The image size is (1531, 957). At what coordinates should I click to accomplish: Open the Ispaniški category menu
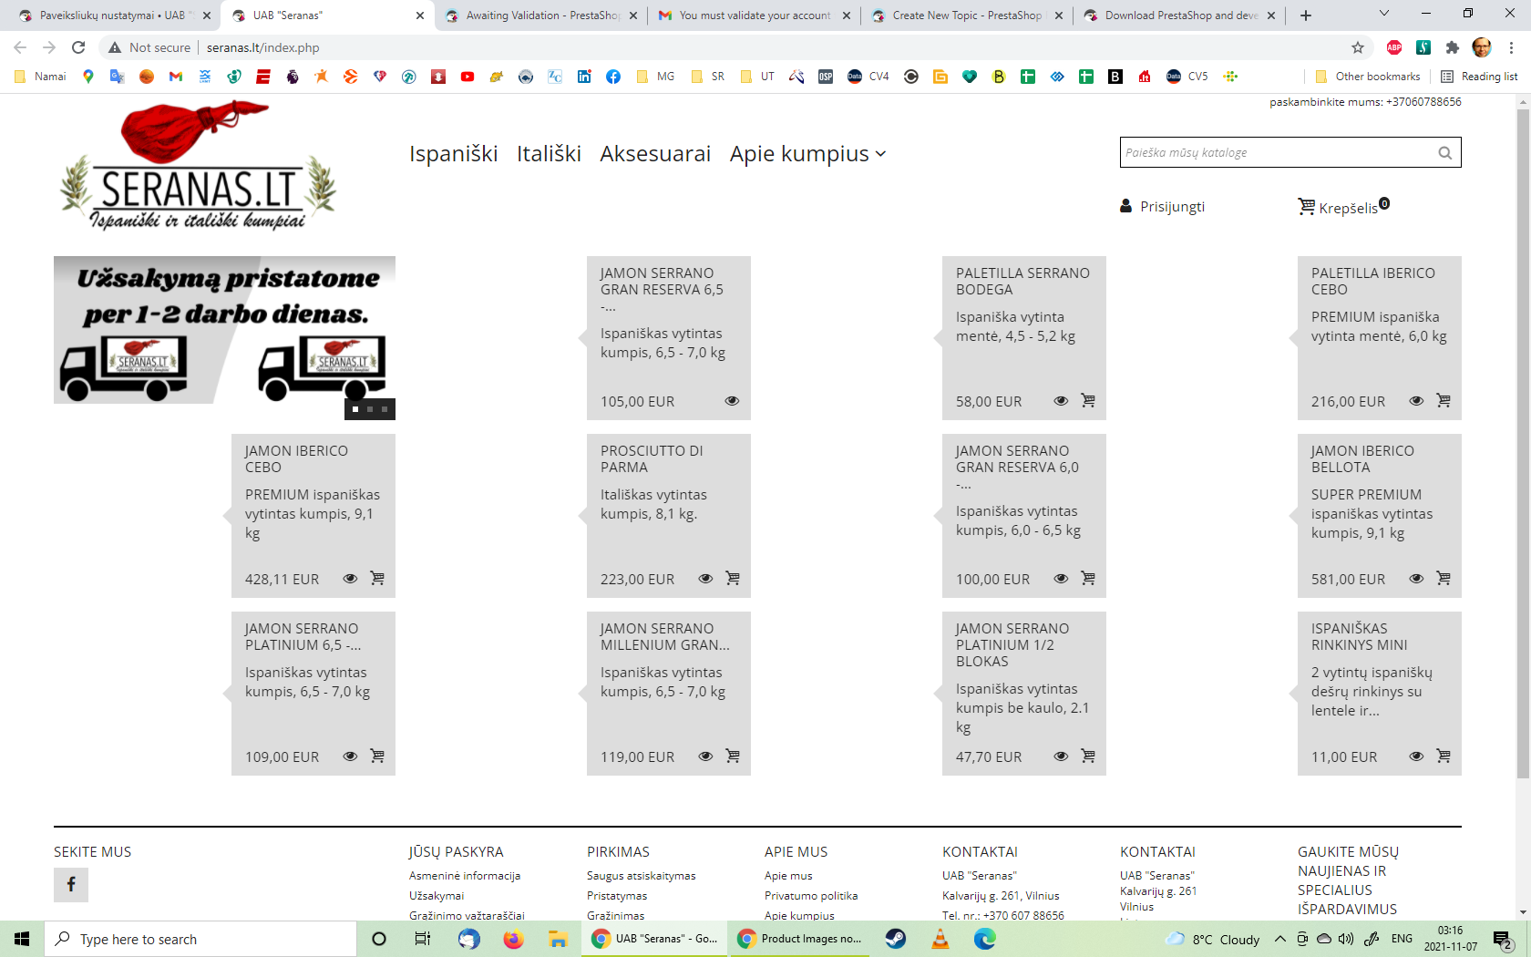point(454,154)
